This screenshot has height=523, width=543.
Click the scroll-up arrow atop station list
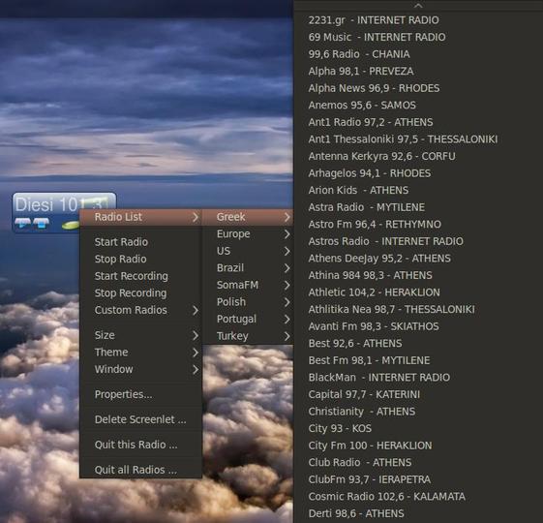pos(418,5)
